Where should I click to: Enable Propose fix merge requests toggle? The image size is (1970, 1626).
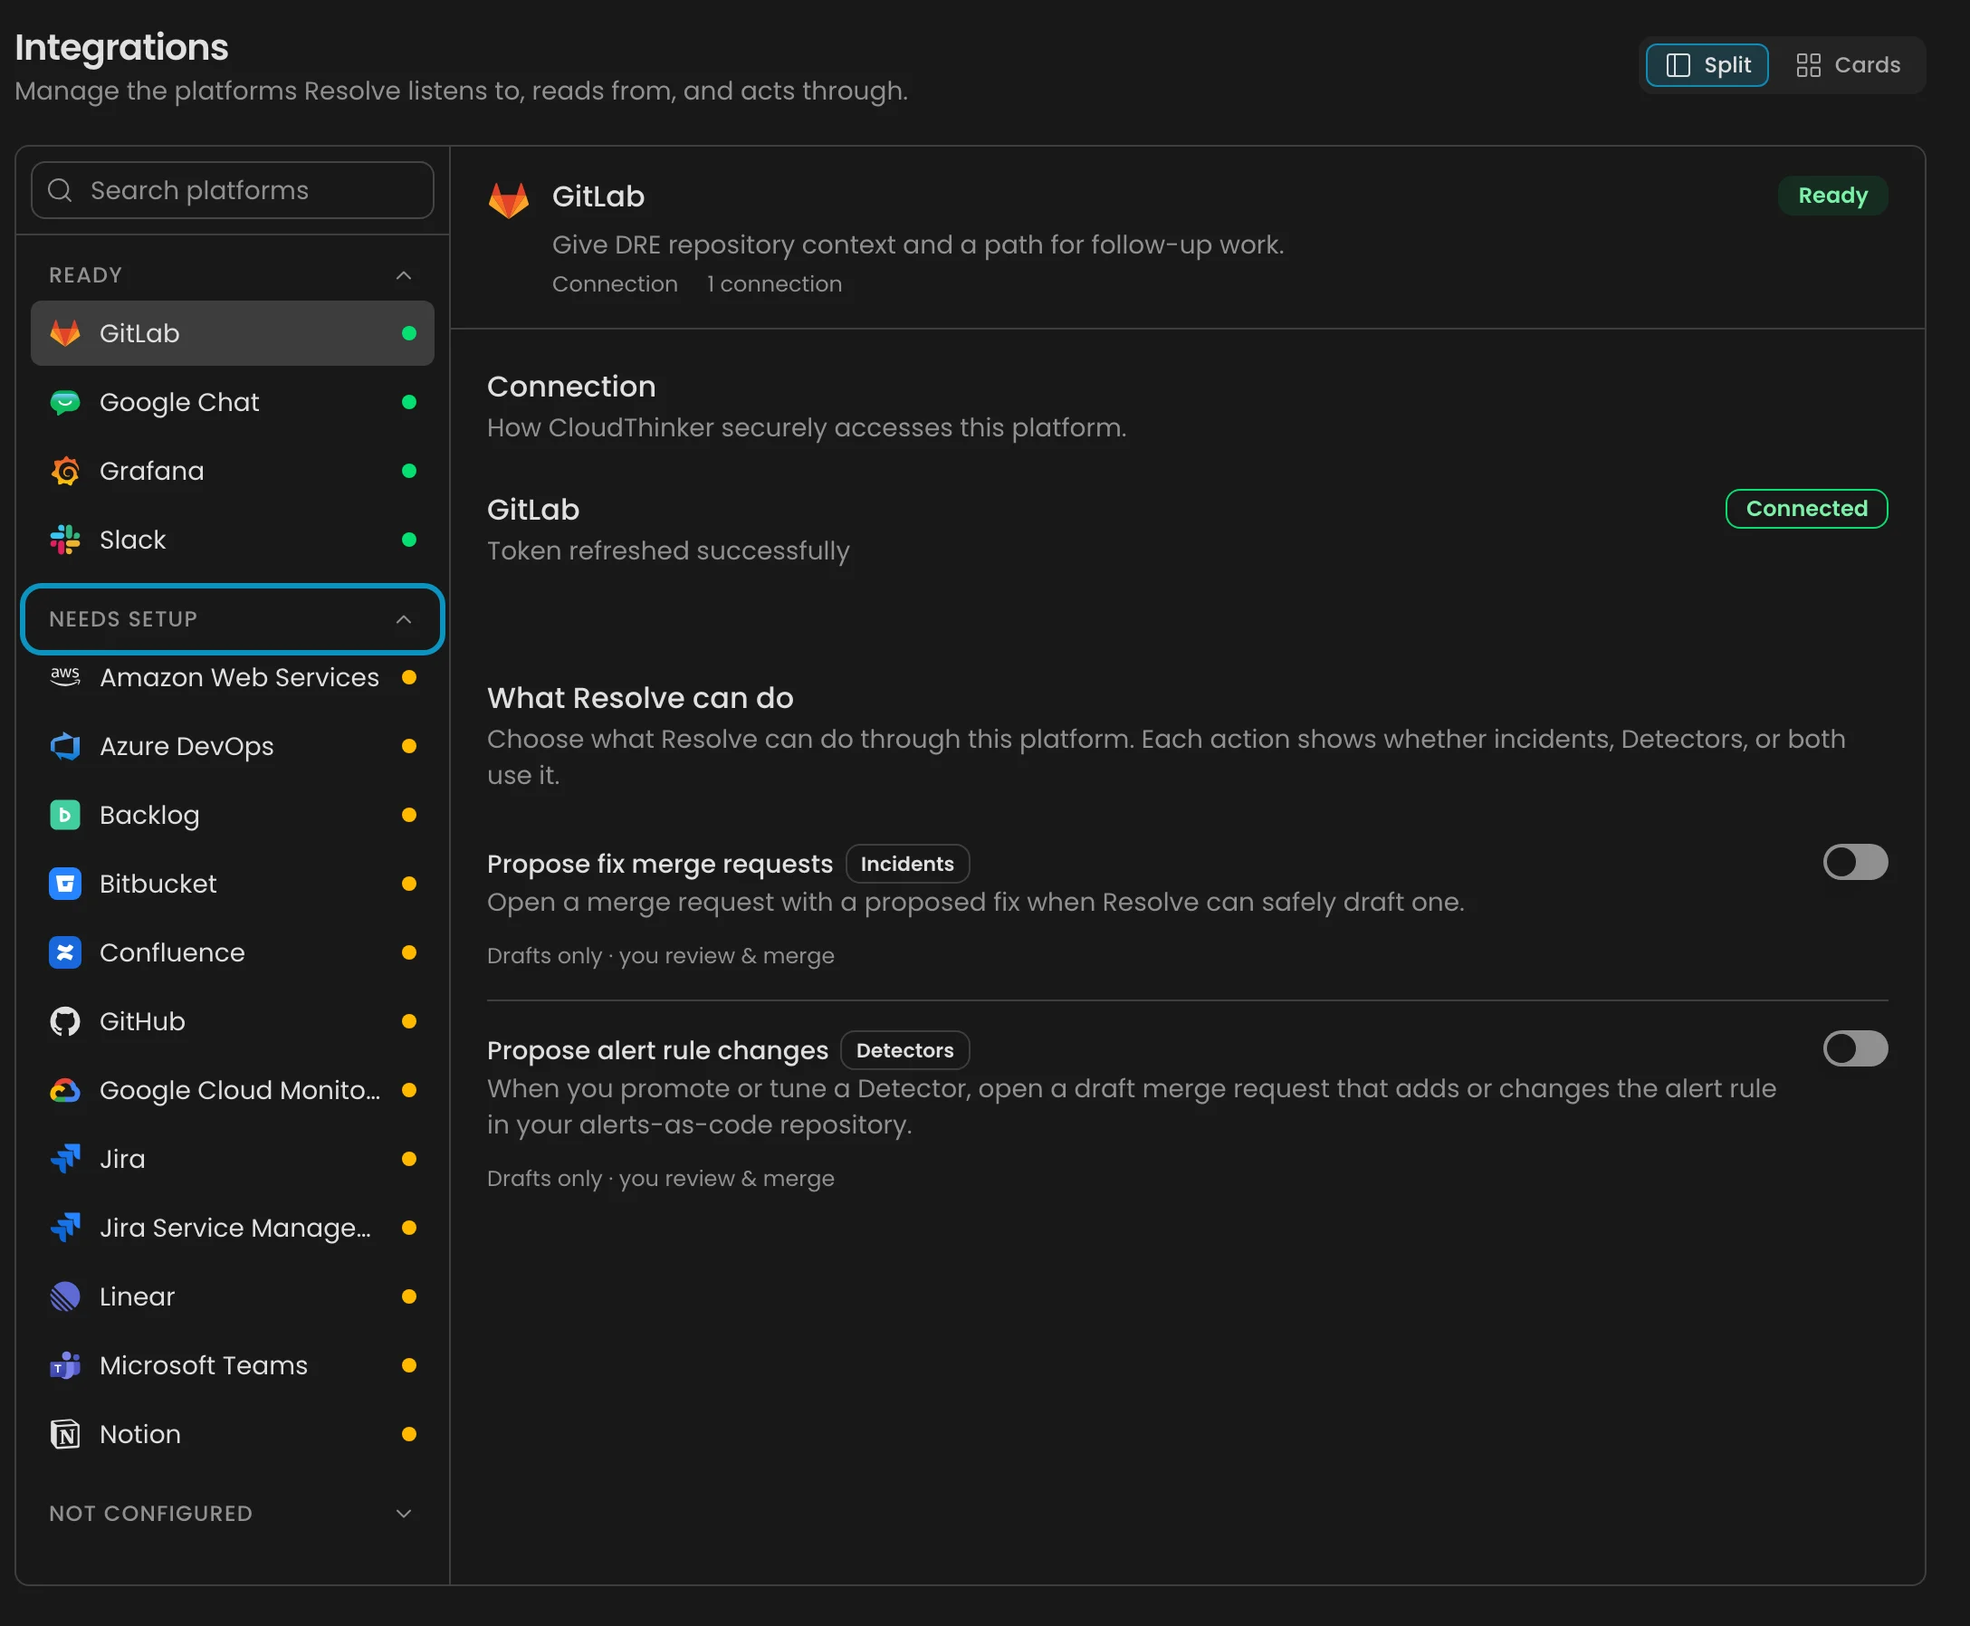pyautogui.click(x=1855, y=863)
